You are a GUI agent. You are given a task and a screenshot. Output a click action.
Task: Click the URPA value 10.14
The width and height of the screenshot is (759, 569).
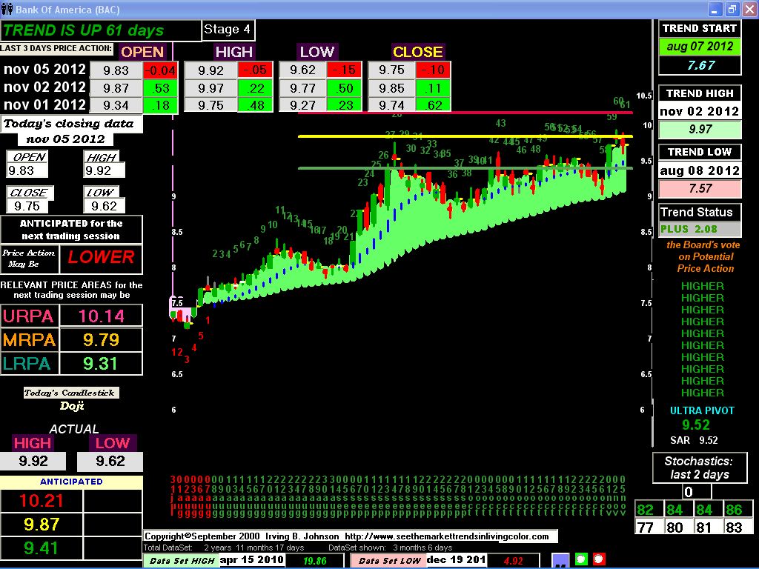coord(100,316)
